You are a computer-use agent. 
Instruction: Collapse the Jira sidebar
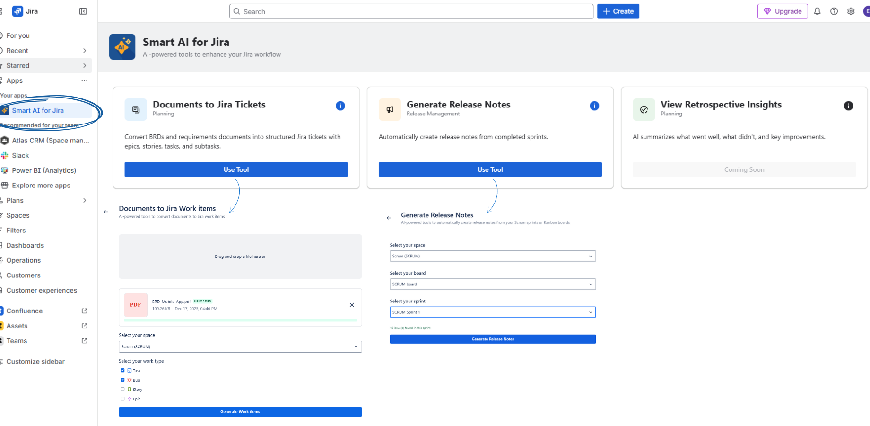83,11
